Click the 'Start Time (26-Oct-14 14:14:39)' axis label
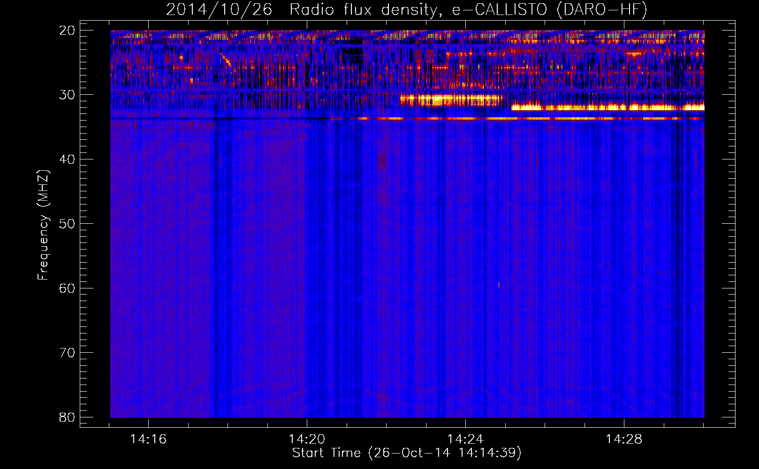This screenshot has height=469, width=759. (x=407, y=453)
